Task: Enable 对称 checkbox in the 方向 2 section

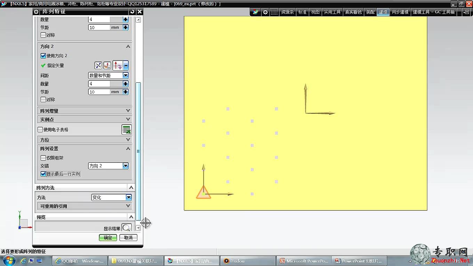Action: pyautogui.click(x=43, y=99)
